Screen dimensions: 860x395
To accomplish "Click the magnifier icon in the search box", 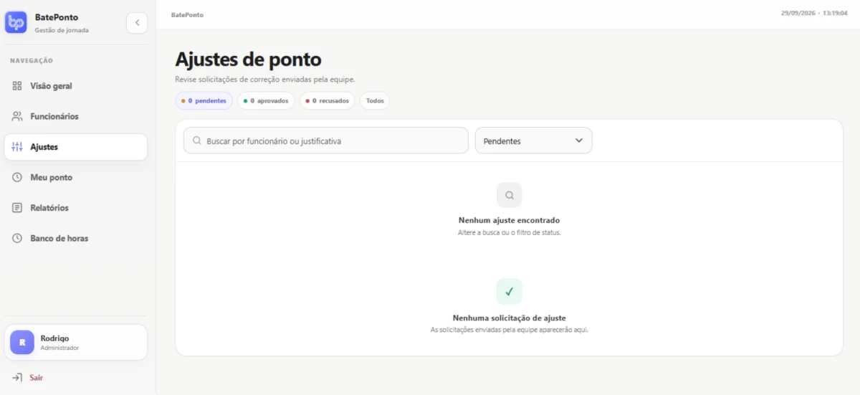I will tap(197, 141).
